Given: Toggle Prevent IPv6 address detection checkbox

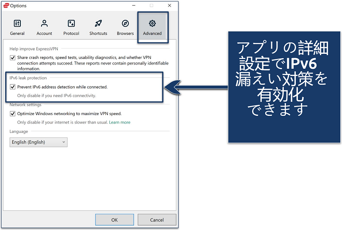Looking at the screenshot, I should pyautogui.click(x=12, y=87).
